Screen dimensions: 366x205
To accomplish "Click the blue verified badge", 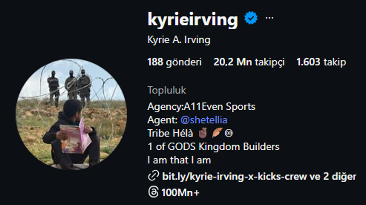I will pyautogui.click(x=251, y=18).
